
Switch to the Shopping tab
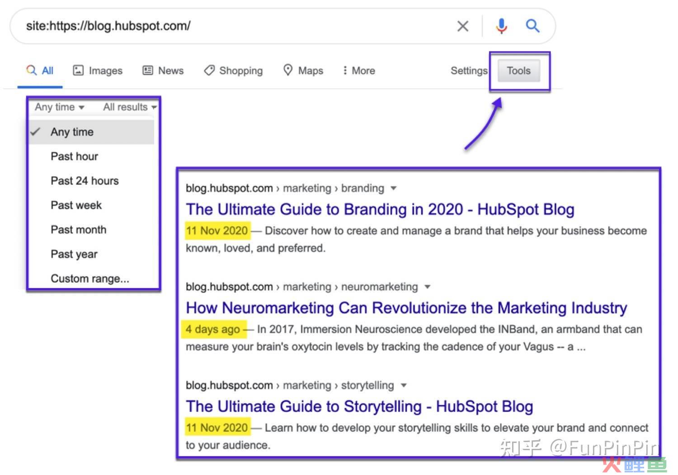pos(233,70)
